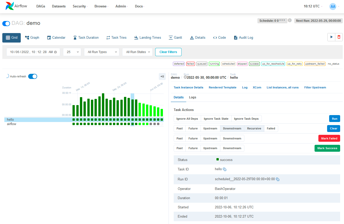The height and width of the screenshot is (224, 344).
Task: Pause the demo DAG toggle
Action: pyautogui.click(x=6, y=23)
